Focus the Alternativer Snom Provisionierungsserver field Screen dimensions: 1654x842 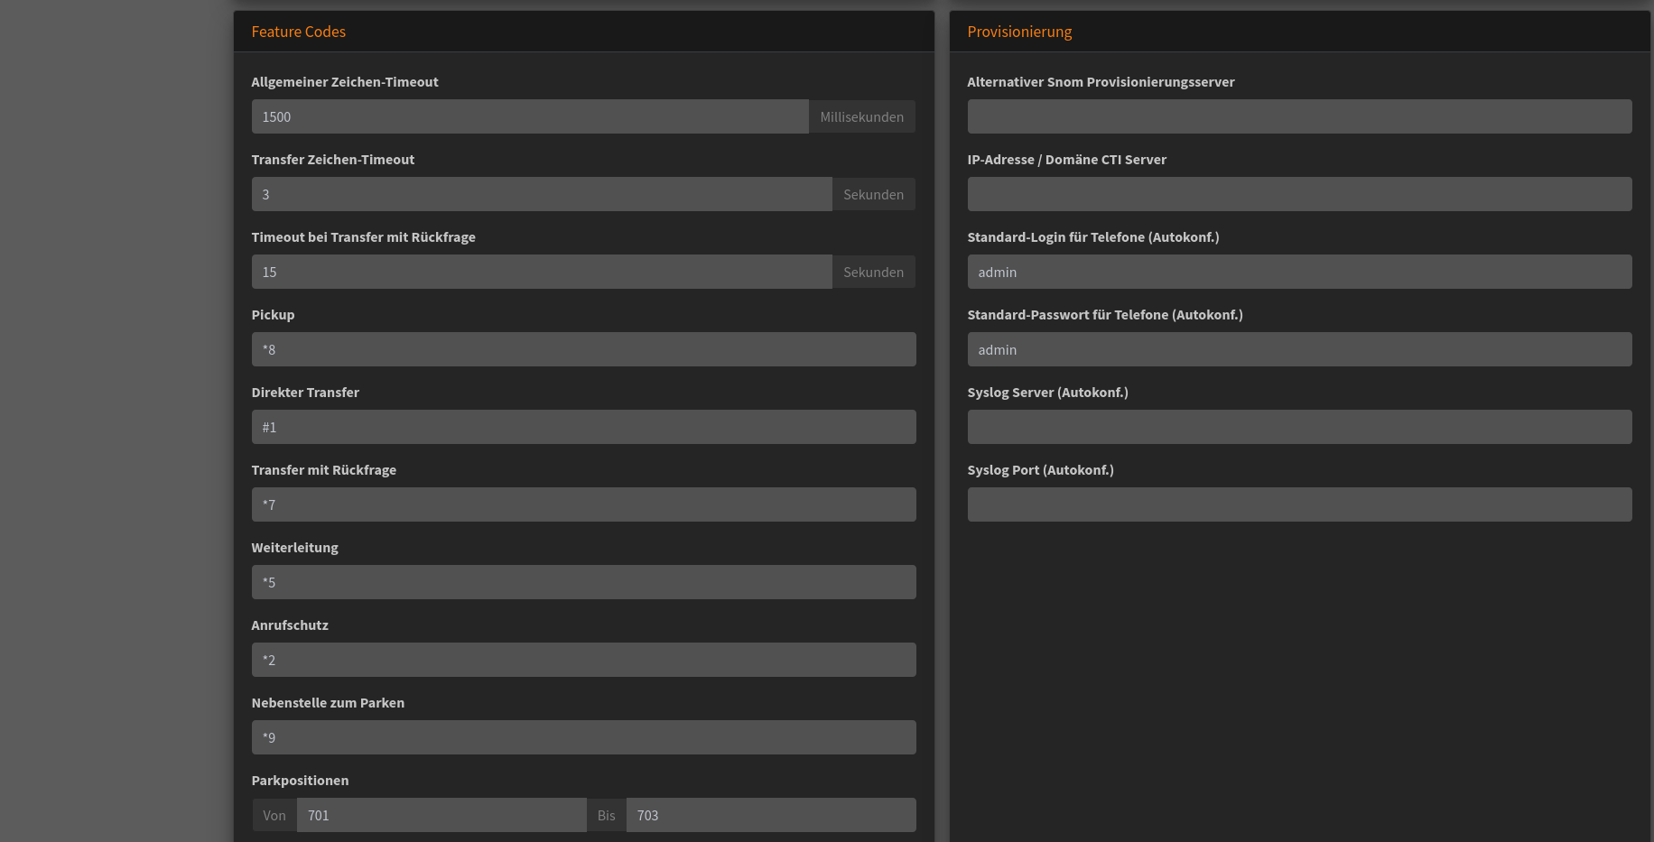pyautogui.click(x=1299, y=116)
